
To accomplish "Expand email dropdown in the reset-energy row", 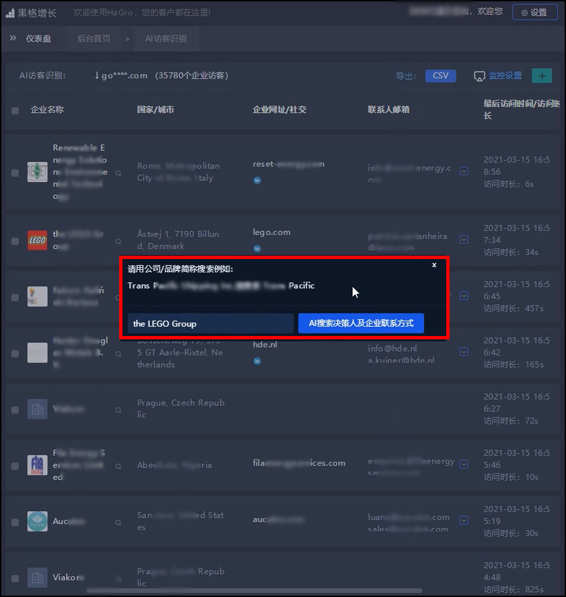I will point(464,171).
